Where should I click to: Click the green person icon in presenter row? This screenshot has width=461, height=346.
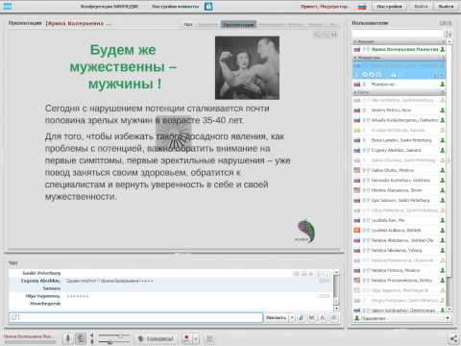pyautogui.click(x=443, y=49)
